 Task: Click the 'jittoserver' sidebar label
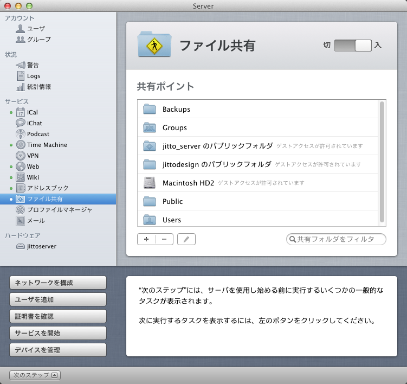(42, 246)
